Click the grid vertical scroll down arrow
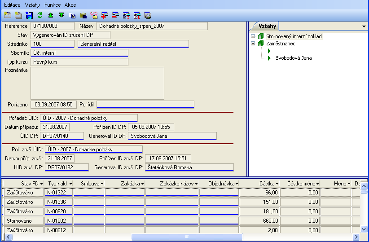The image size is (369, 242). tap(364, 229)
